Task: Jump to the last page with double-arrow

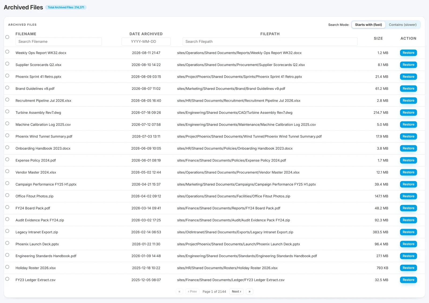Action: click(249, 291)
